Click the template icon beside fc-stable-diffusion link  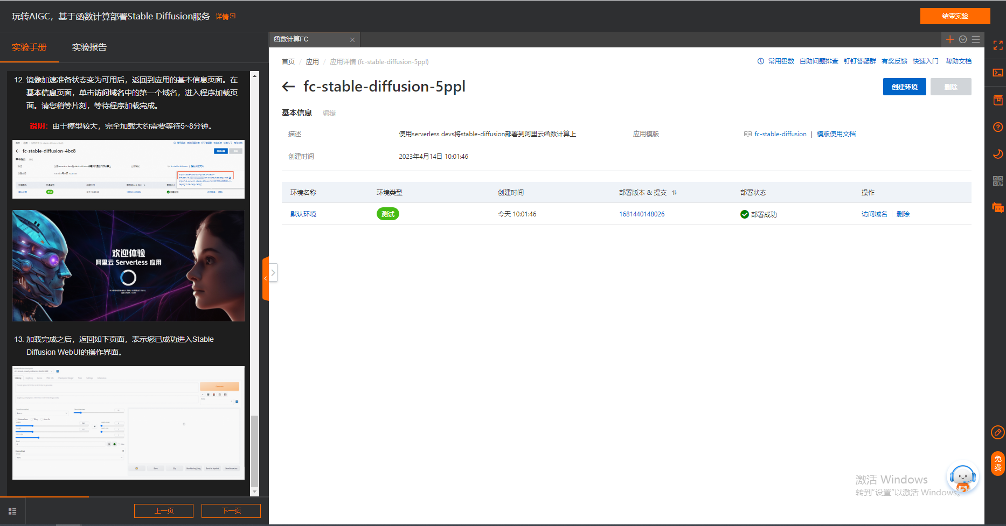(748, 134)
